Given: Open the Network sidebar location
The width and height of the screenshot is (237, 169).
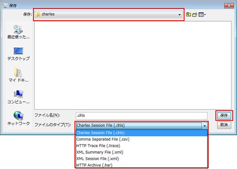Looking at the screenshot, I should (19, 118).
